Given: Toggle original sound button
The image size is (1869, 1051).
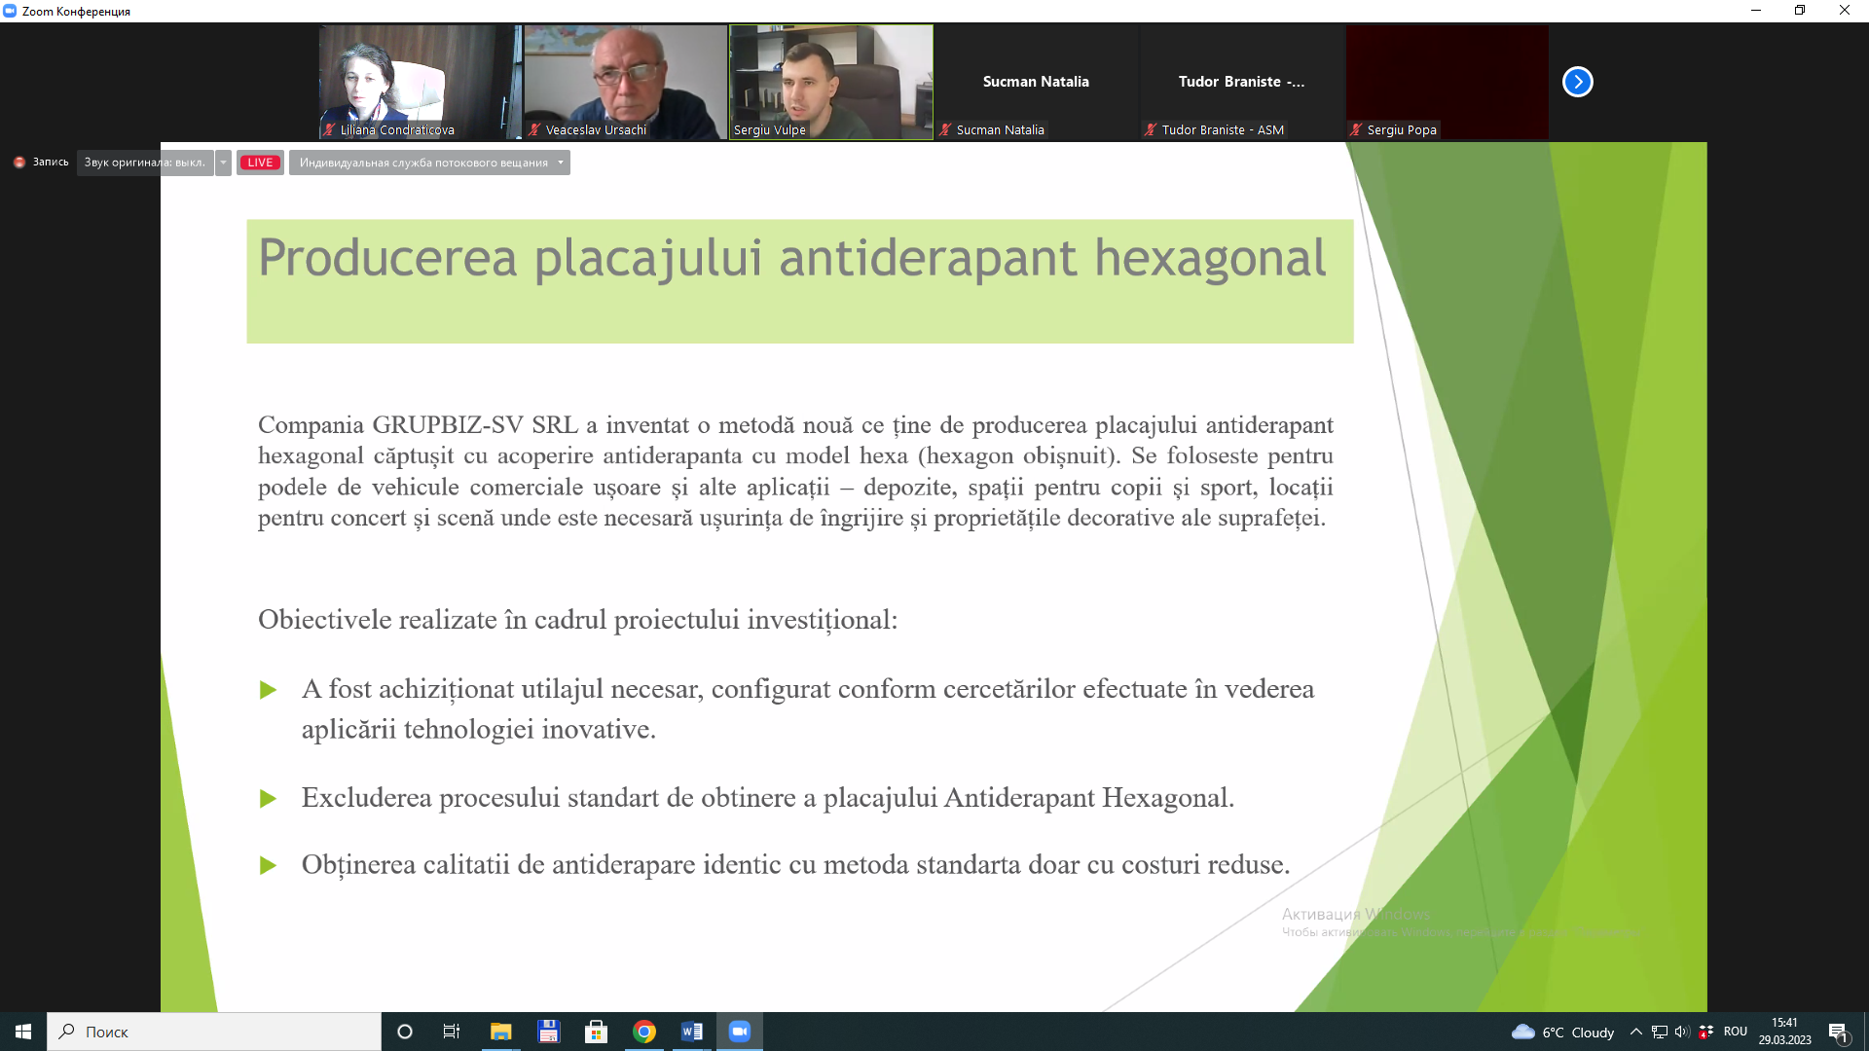Looking at the screenshot, I should click(145, 163).
